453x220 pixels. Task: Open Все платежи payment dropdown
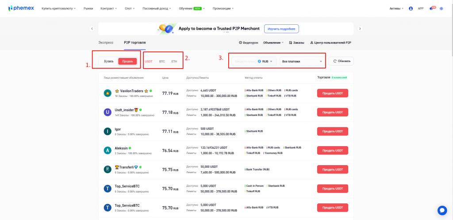click(x=303, y=61)
